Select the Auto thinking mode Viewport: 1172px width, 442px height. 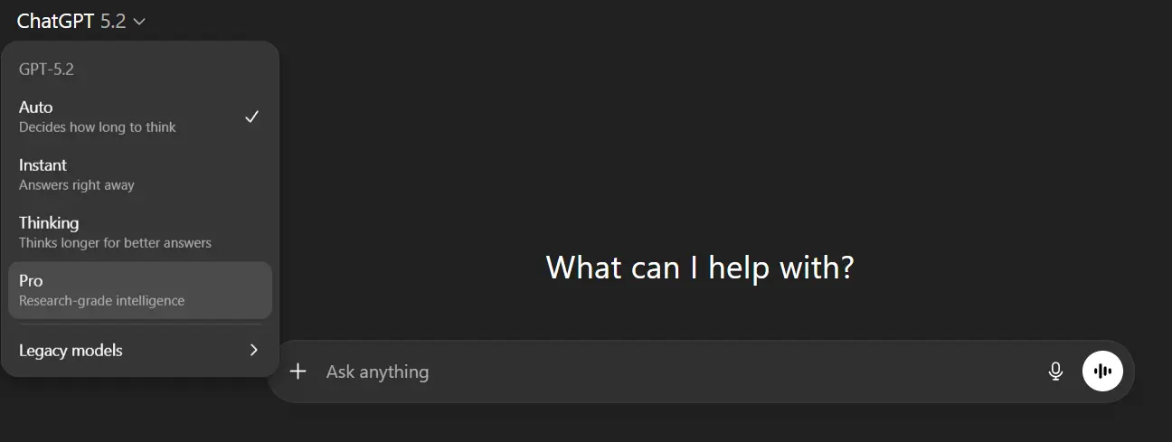pos(140,117)
